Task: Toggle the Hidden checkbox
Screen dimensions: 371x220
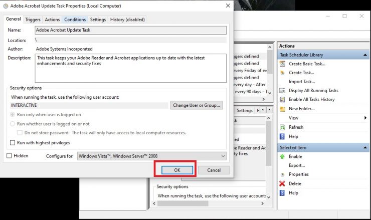Action: [9, 156]
